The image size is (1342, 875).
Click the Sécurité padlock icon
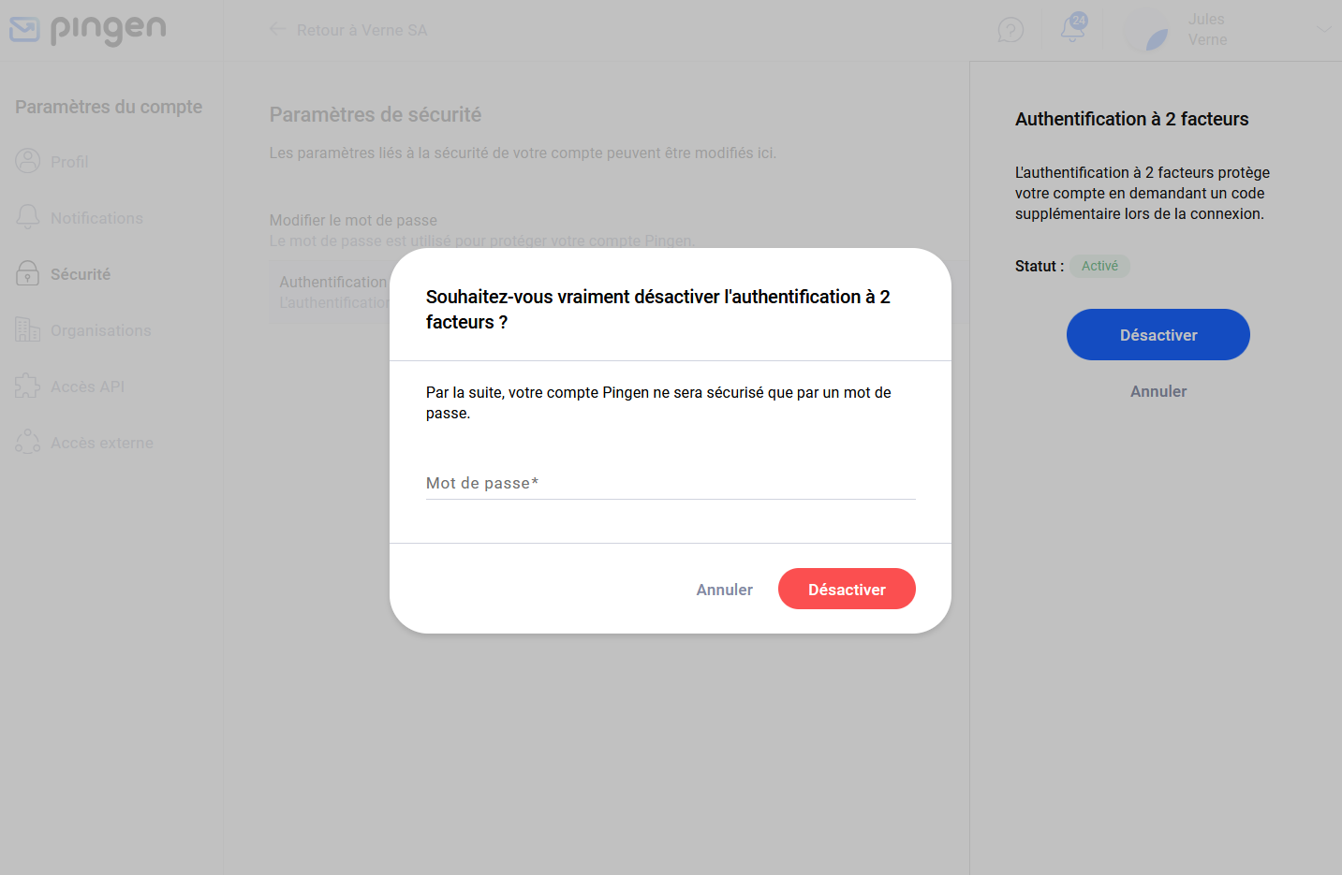tap(28, 273)
